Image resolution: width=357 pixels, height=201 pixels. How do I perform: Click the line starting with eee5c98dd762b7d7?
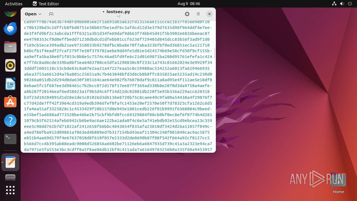tap(118, 126)
